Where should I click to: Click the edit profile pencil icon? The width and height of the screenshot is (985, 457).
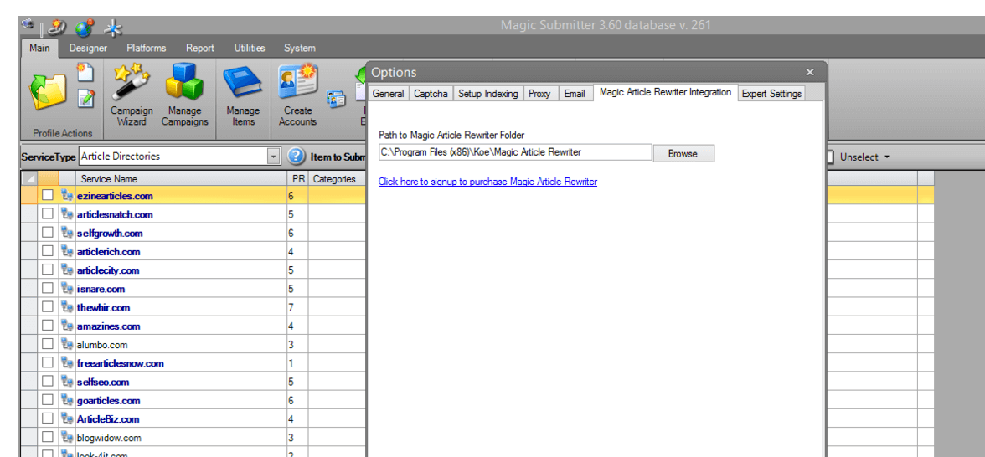point(85,98)
